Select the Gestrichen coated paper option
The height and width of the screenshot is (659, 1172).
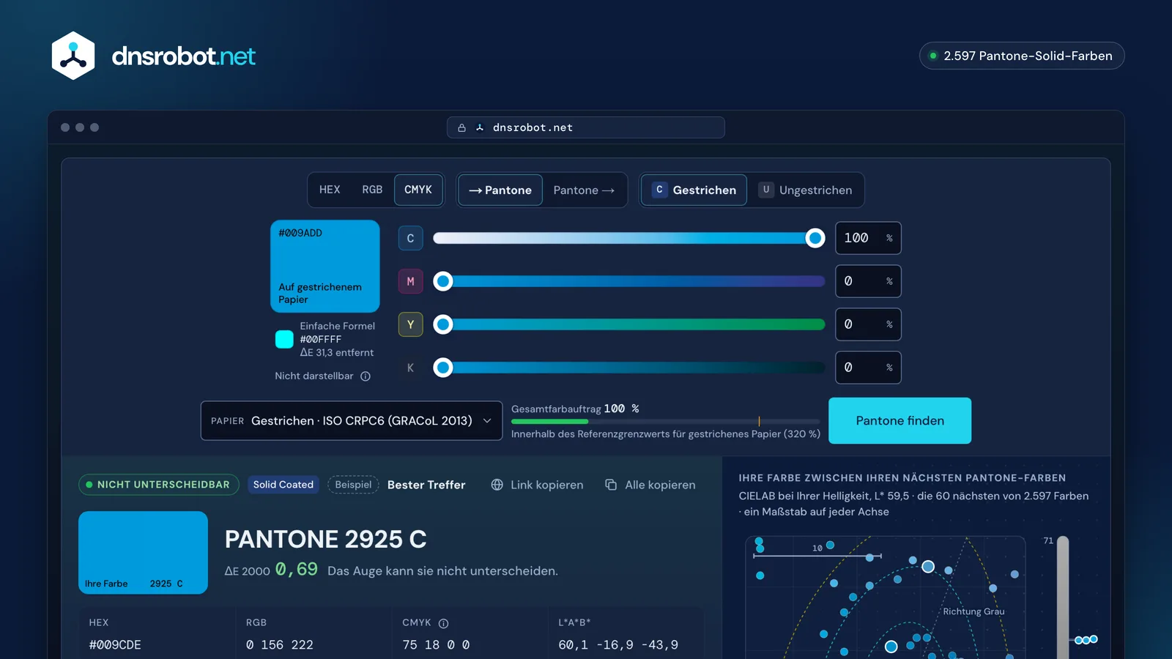694,190
